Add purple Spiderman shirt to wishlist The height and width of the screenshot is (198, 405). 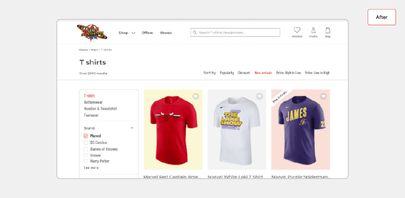pyautogui.click(x=324, y=96)
